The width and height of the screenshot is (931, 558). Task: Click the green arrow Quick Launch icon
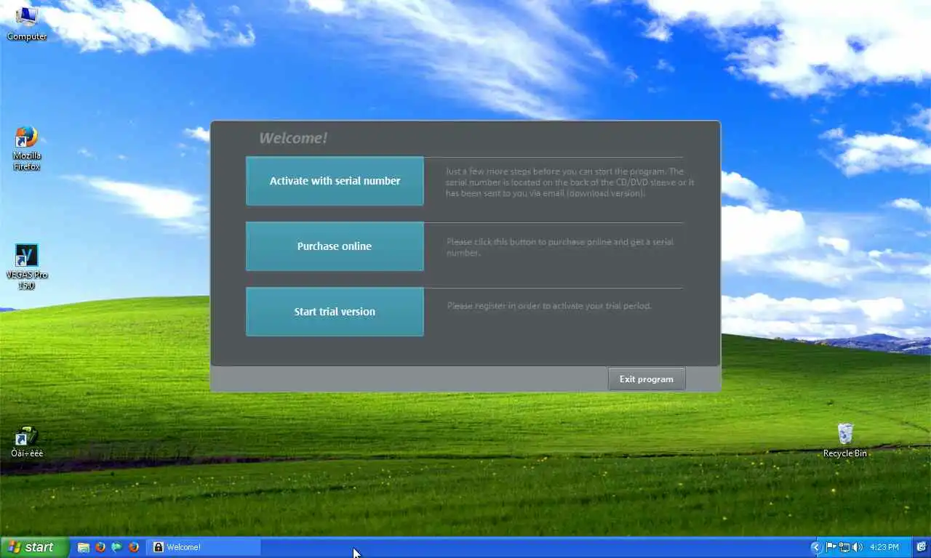point(117,547)
